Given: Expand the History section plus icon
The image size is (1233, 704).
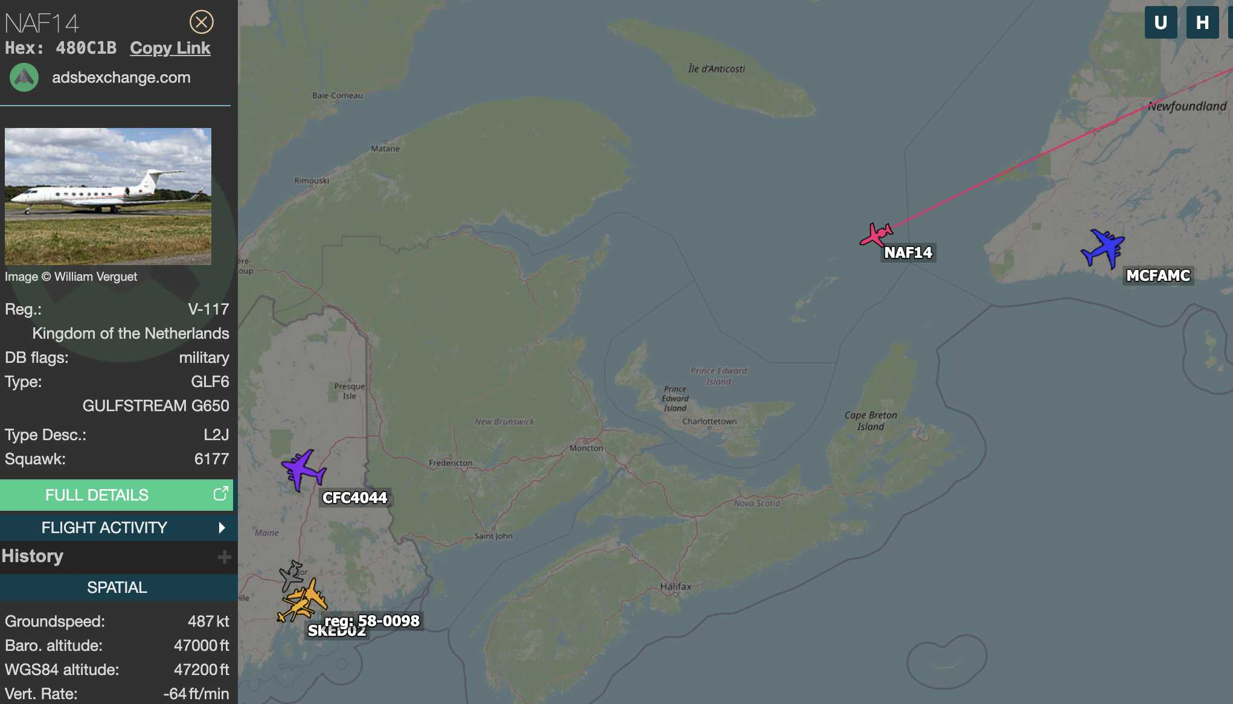Looking at the screenshot, I should click(224, 557).
